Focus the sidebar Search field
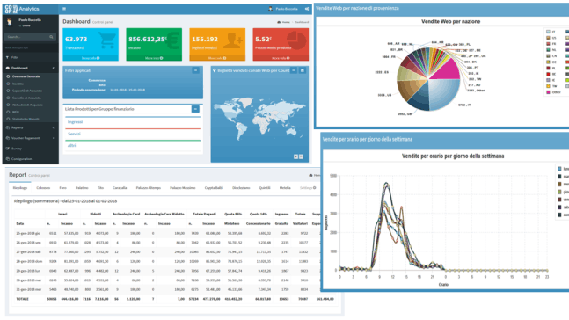 coord(27,37)
